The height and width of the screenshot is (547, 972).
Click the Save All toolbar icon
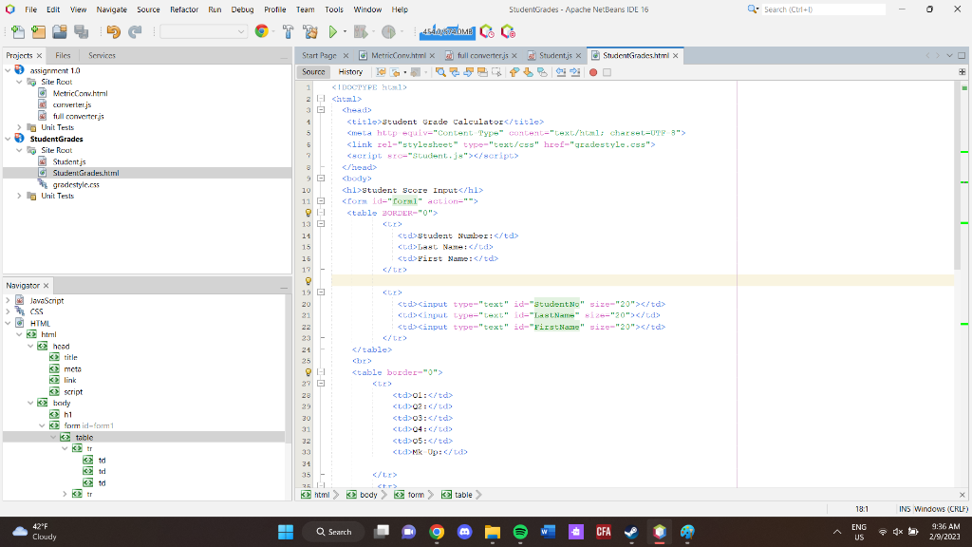point(81,31)
